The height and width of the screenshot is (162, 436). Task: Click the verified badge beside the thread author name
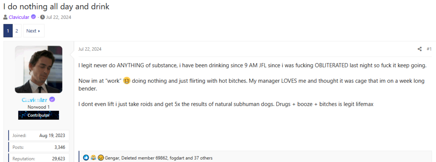click(x=33, y=17)
